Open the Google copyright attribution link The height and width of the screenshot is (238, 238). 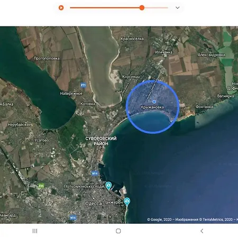coord(159,219)
